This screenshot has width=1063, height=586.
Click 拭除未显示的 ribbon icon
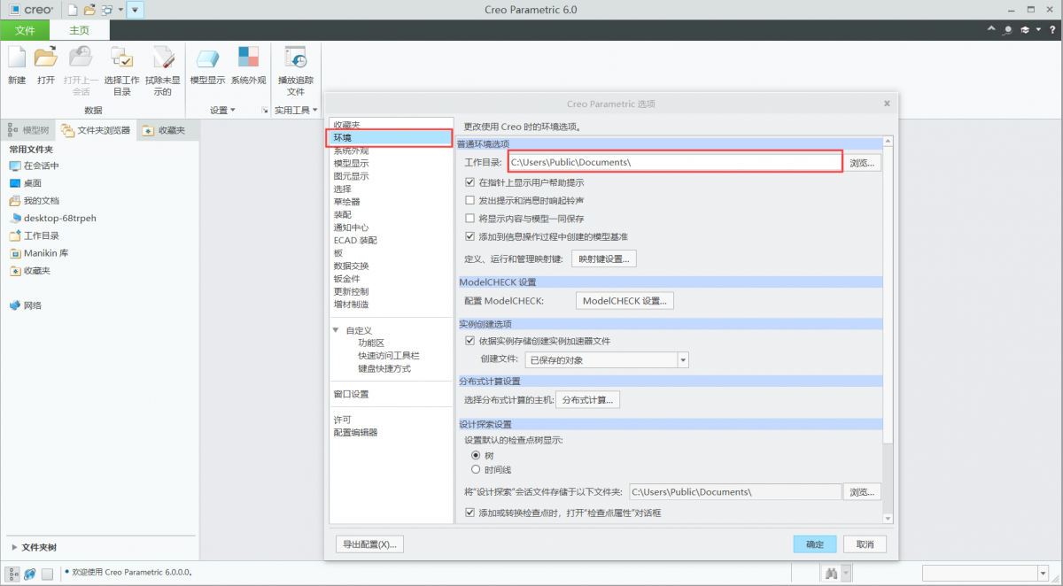162,58
